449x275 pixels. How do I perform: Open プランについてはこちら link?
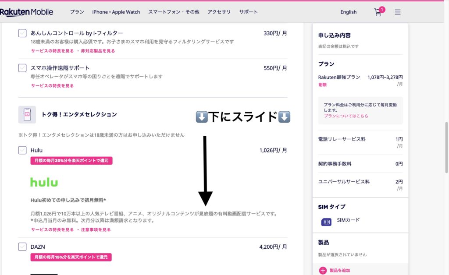346,116
